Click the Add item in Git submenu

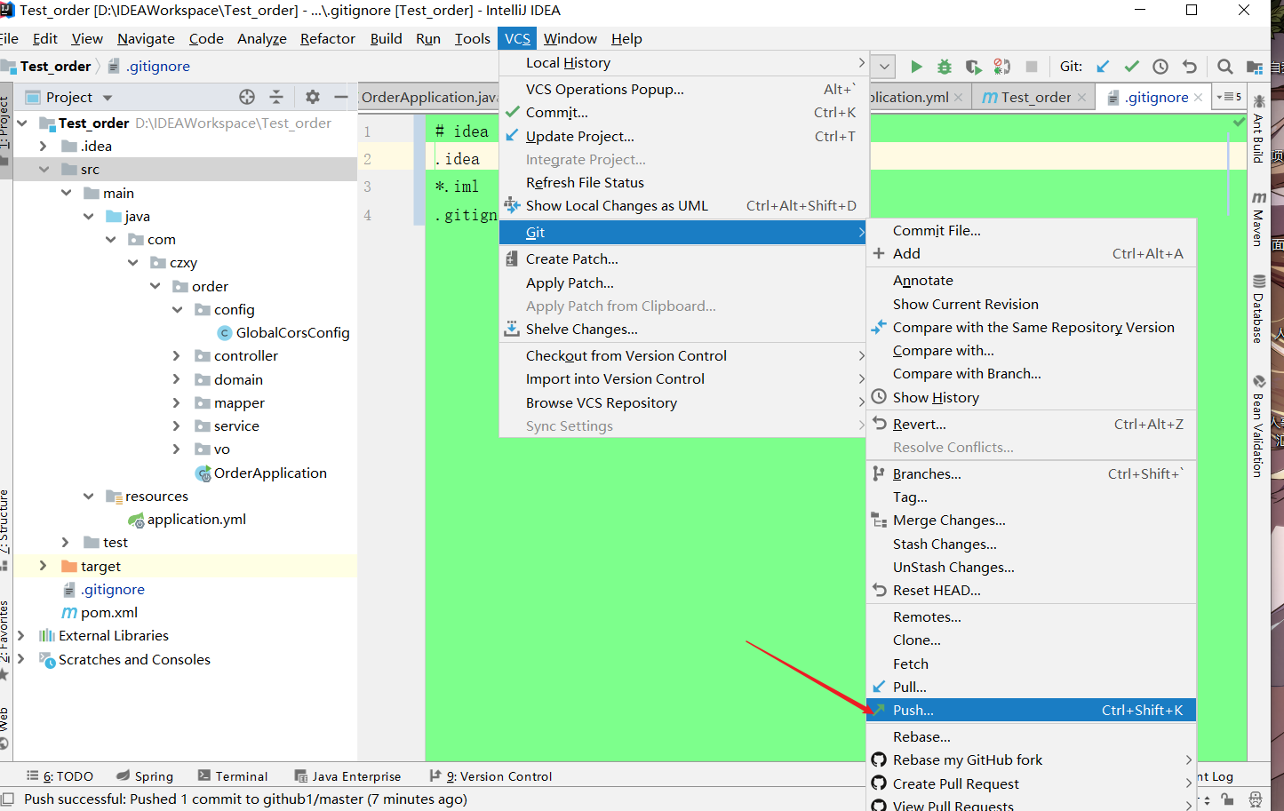[x=1031, y=253]
